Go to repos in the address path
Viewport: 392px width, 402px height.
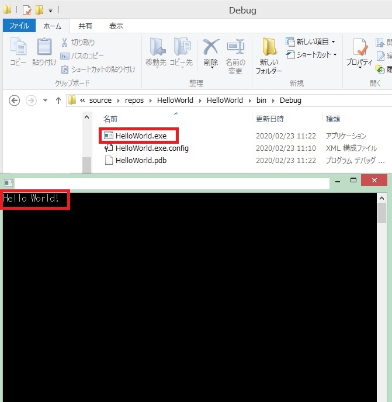point(134,100)
